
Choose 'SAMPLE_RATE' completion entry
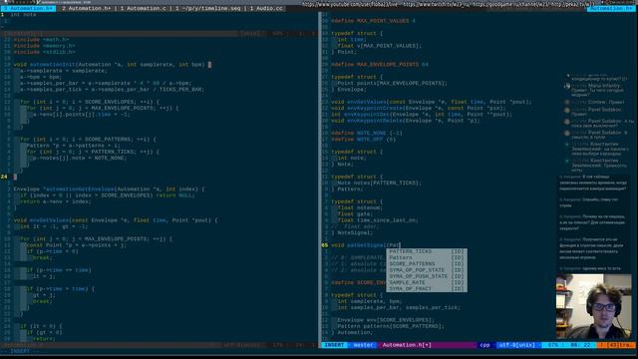point(427,282)
